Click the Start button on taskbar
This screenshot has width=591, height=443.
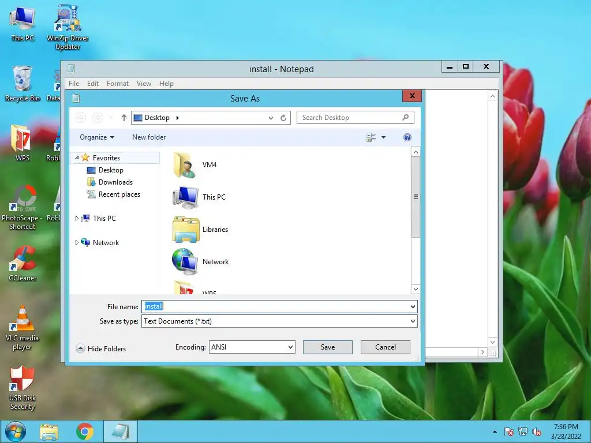[x=16, y=431]
